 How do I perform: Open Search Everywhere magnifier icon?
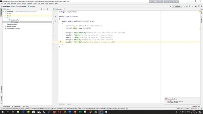click(x=201, y=6)
